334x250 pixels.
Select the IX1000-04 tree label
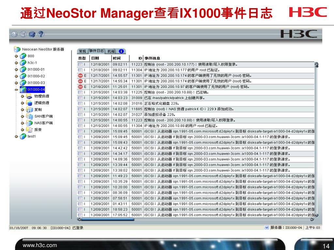[x=36, y=90]
